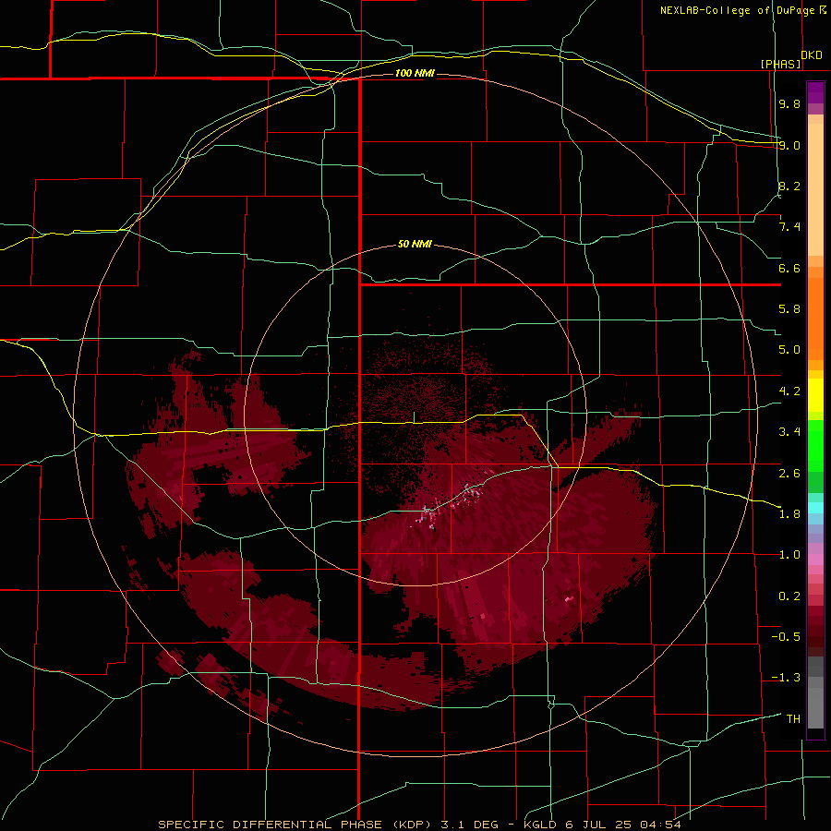The image size is (831, 831).
Task: Click the DKD label above the color scale
Action: pyautogui.click(x=812, y=55)
